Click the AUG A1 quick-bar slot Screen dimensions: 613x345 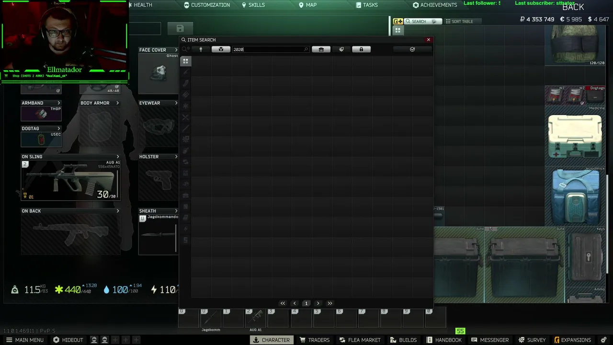[256, 318]
